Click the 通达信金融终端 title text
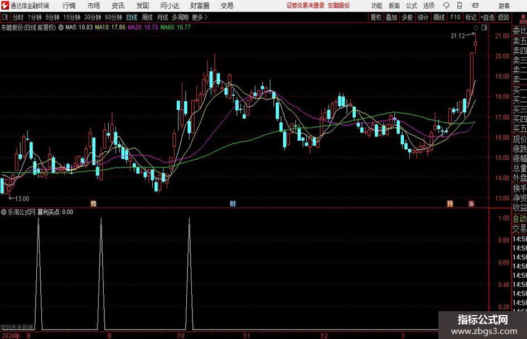This screenshot has width=527, height=339. pyautogui.click(x=30, y=6)
